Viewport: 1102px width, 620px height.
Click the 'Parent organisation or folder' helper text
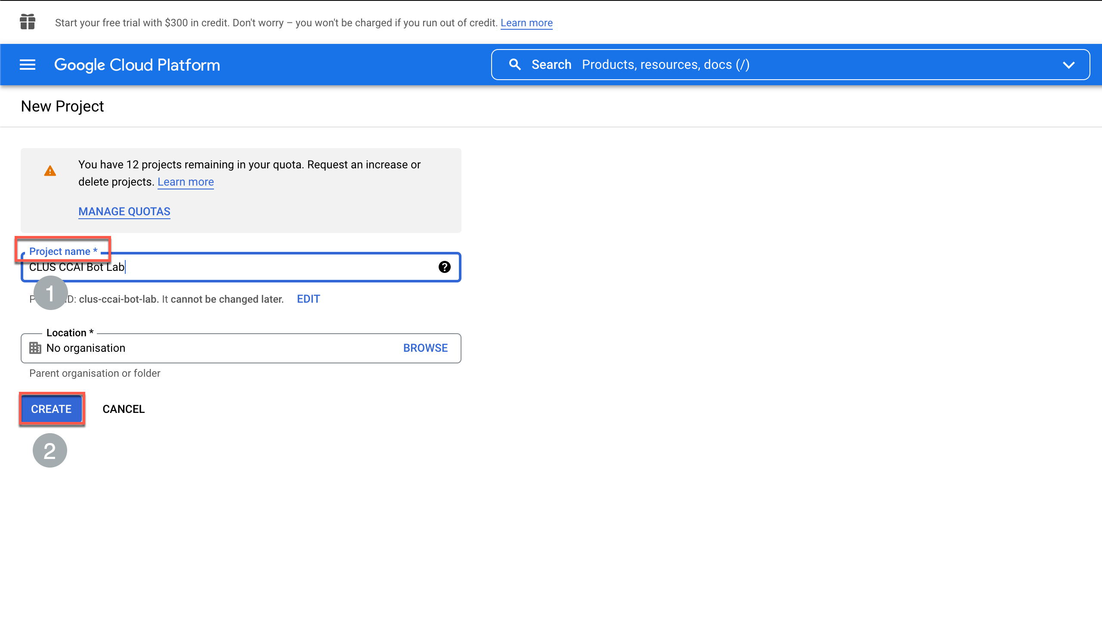pyautogui.click(x=95, y=373)
